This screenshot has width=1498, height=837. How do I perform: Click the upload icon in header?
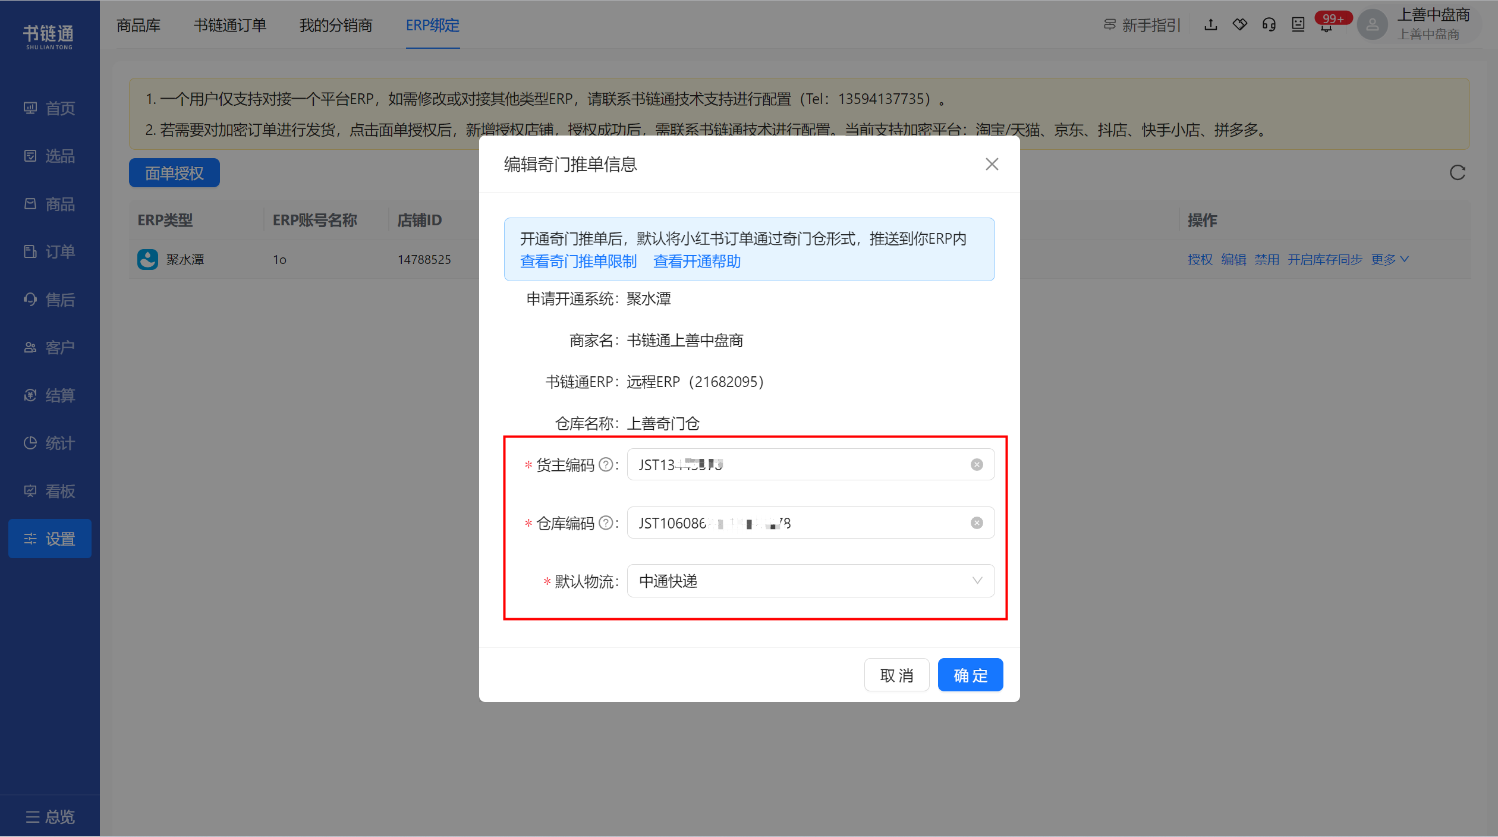(1210, 25)
